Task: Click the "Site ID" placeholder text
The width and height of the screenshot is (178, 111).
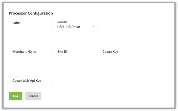Action: (62, 52)
